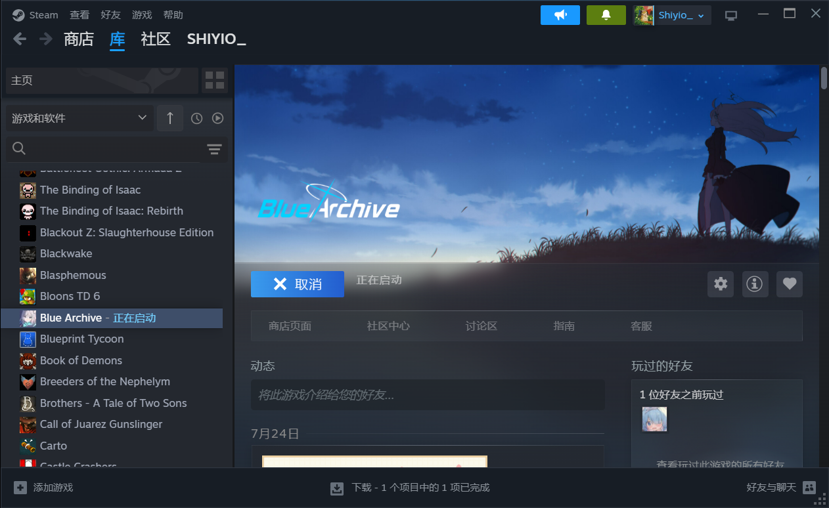Cancel launch with 取消 button
The width and height of the screenshot is (829, 508).
pos(298,284)
